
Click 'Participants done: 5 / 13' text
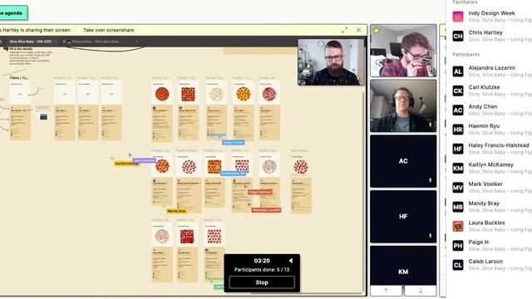point(262,270)
